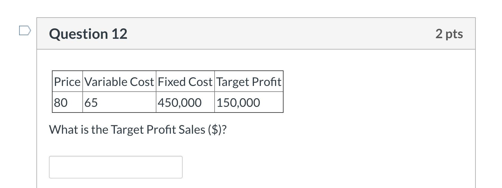Click the Question 12 header text
This screenshot has height=188, width=502.
[88, 34]
